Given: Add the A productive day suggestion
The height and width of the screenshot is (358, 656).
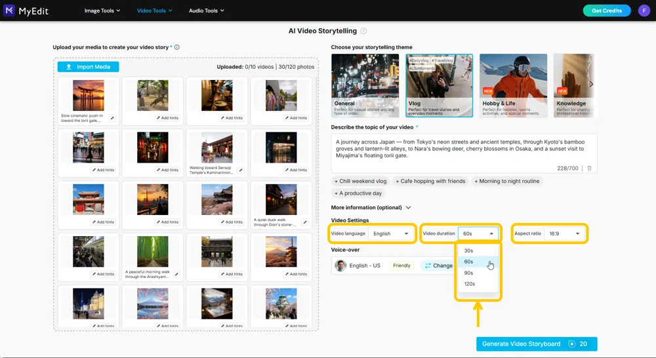Looking at the screenshot, I should click(x=358, y=193).
